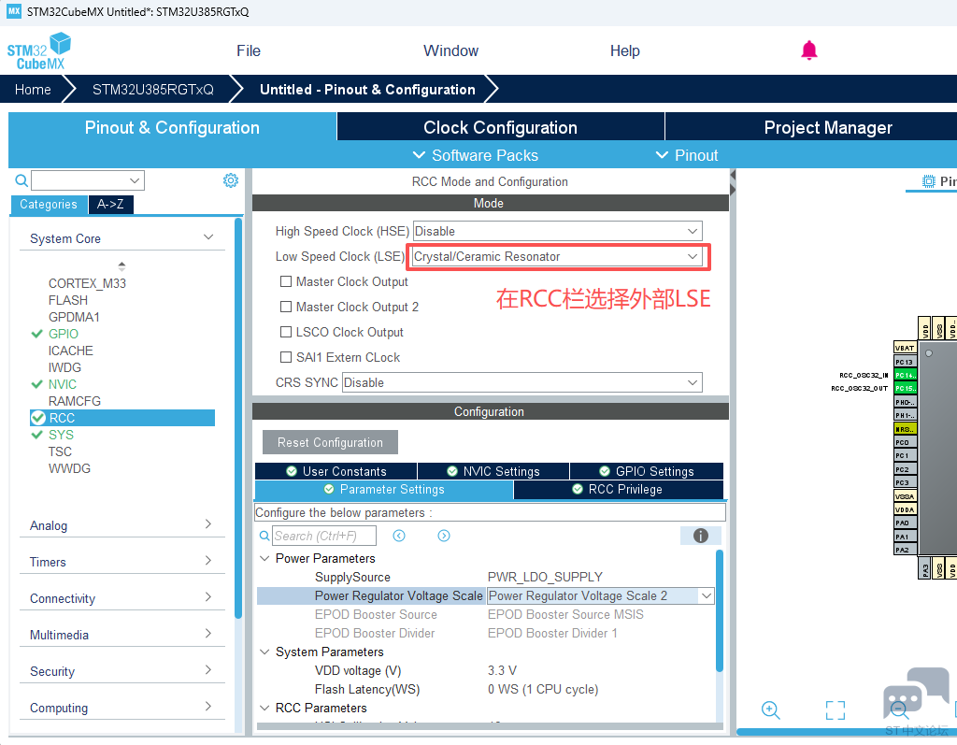Open the Help menu
This screenshot has height=745, width=957.
(625, 50)
